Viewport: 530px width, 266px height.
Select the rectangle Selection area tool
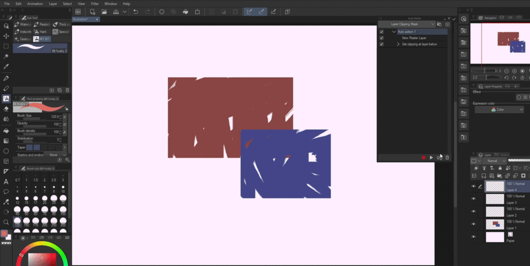[6, 46]
